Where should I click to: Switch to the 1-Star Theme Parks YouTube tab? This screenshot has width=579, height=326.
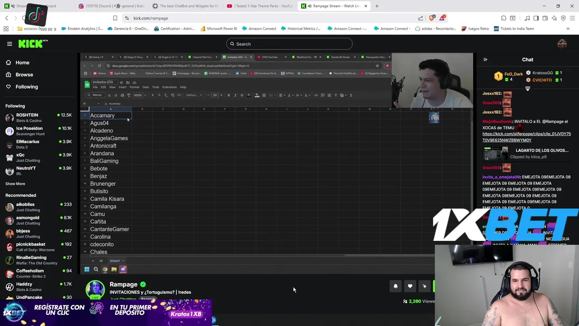click(x=260, y=6)
